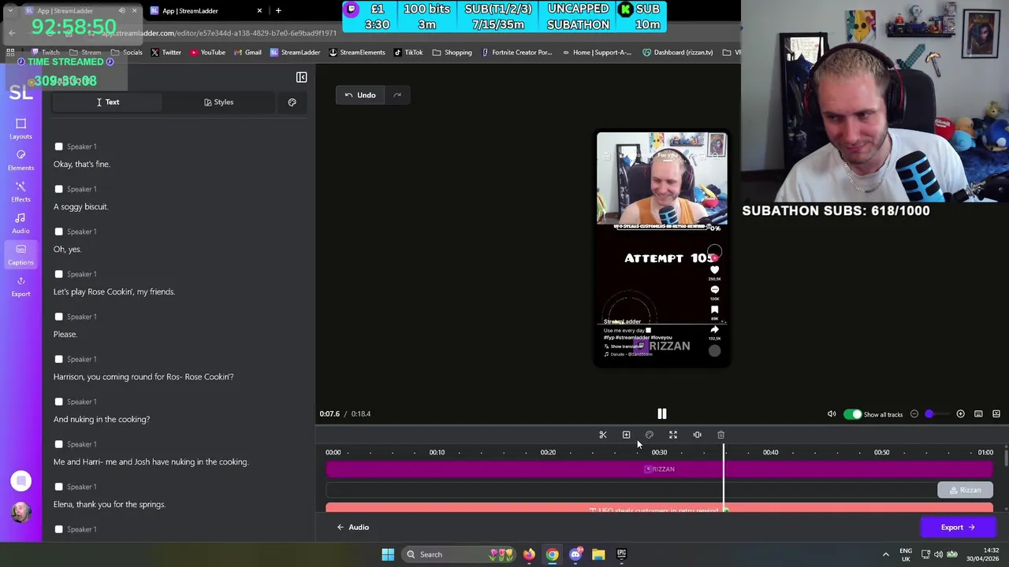Collapse the side panel with panel icon
Screen dimensions: 1009x567
click(301, 77)
